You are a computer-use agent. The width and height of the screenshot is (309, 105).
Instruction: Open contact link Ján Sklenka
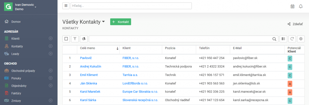[89, 83]
